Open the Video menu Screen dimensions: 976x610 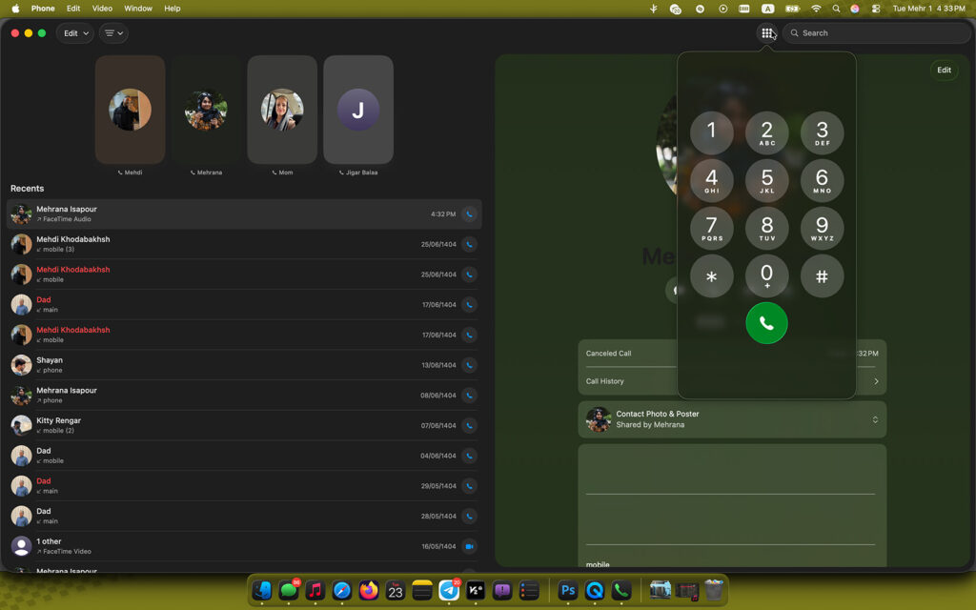[102, 9]
